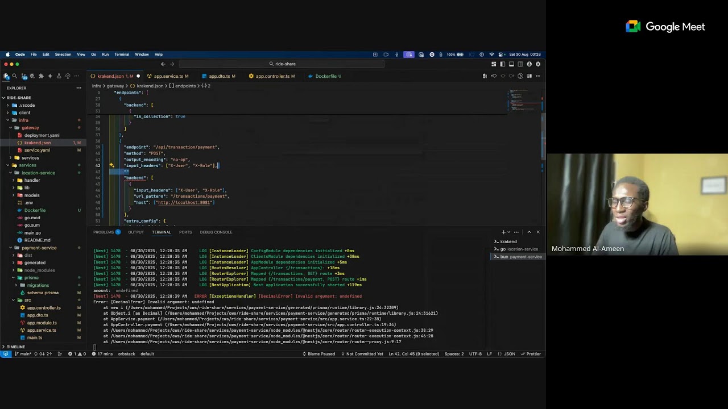Open the PROBLEMS panel tab

106,232
